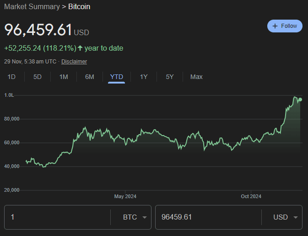Switch to the 1D time range tab

tap(11, 77)
